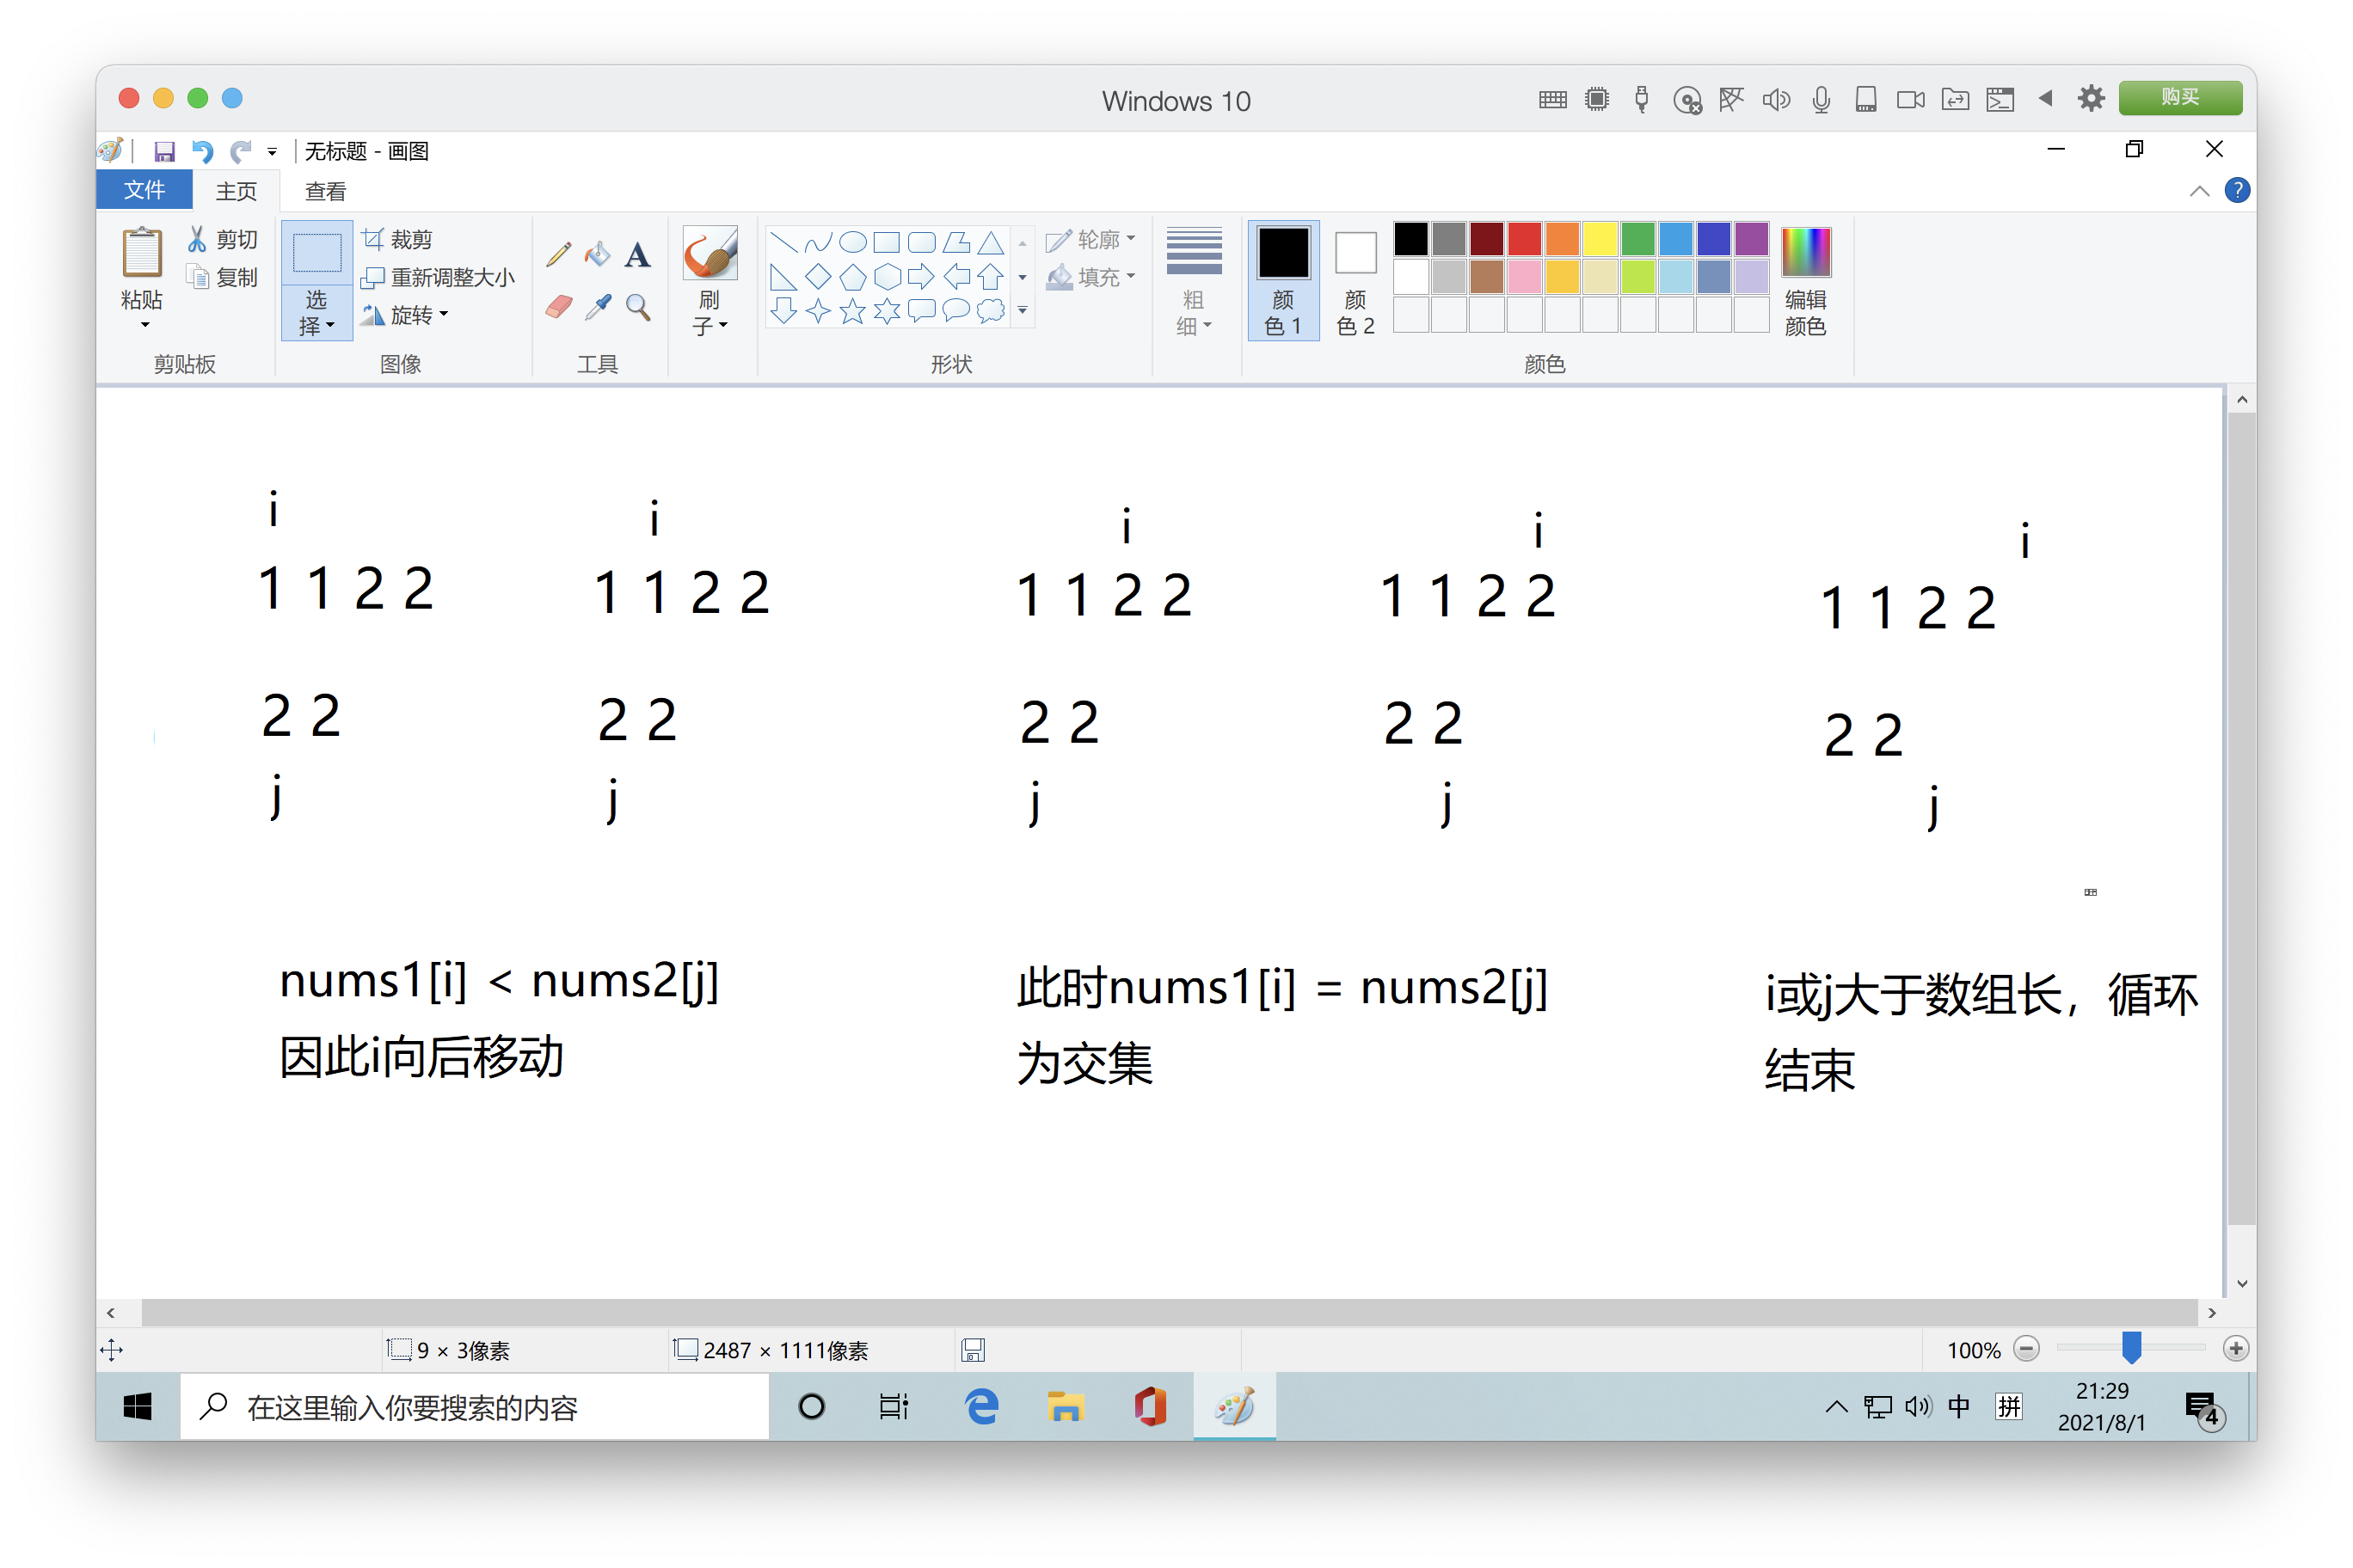Select the red color swatch

(1524, 238)
